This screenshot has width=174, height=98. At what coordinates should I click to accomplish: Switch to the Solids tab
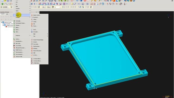(7, 14)
